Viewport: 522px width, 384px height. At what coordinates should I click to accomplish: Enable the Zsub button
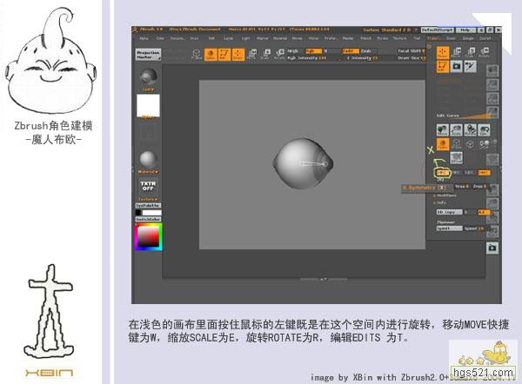pyautogui.click(x=367, y=51)
